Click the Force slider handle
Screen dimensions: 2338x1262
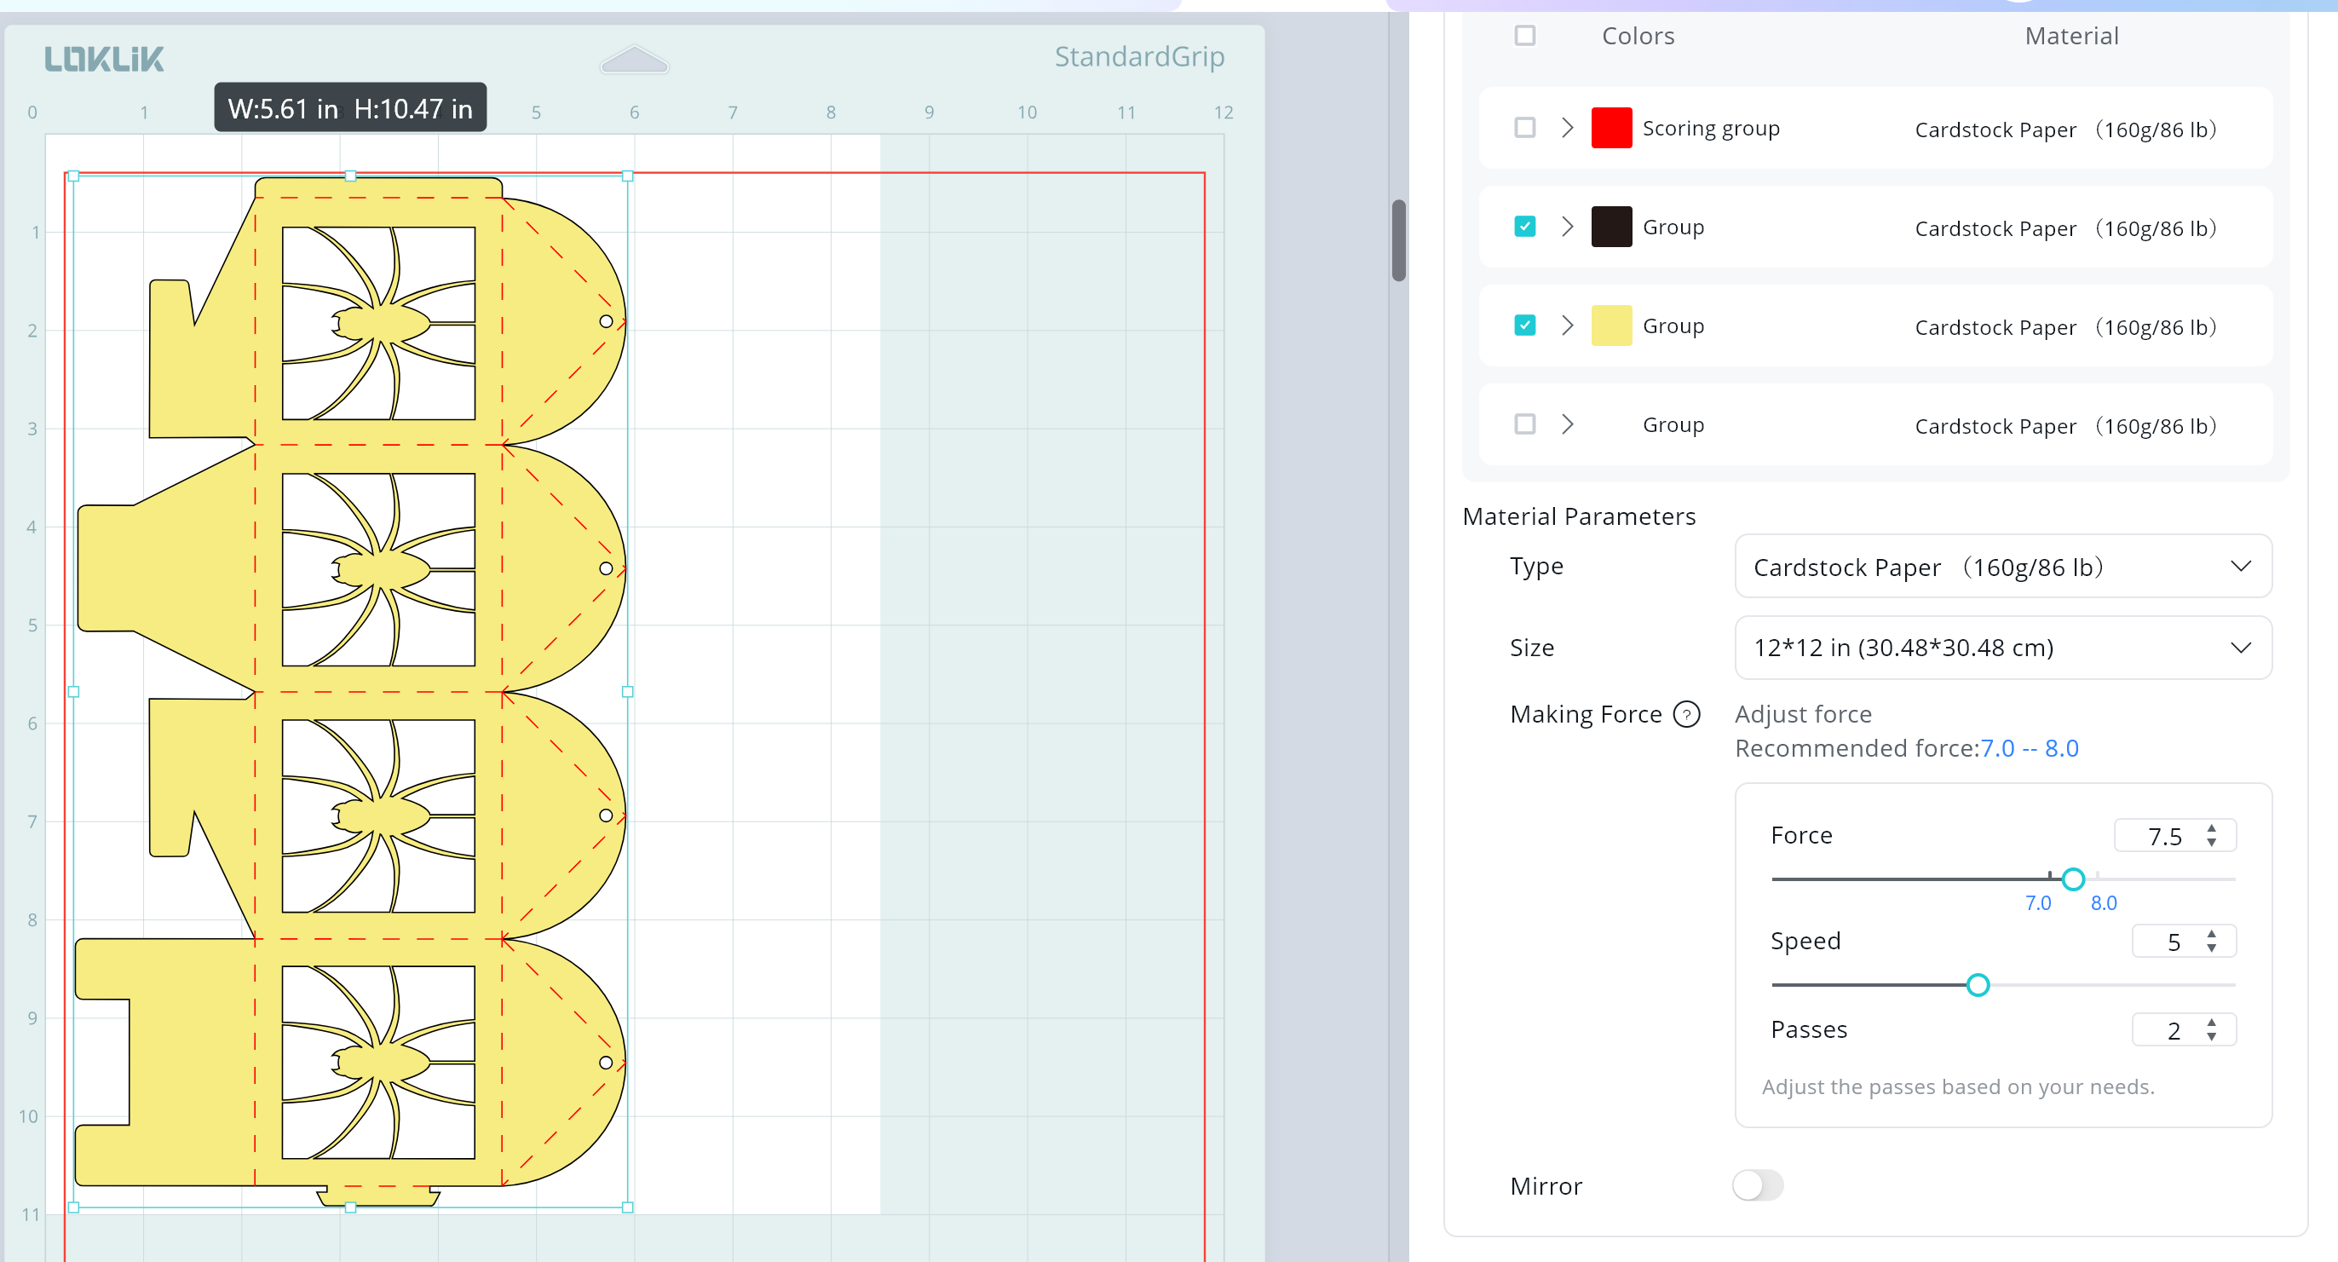tap(2073, 879)
